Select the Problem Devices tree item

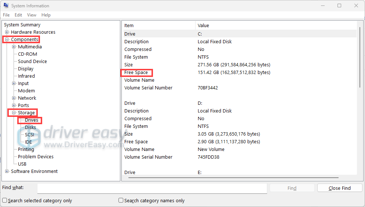tap(36, 157)
